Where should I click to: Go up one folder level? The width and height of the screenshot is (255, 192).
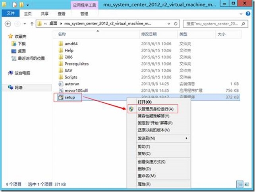coord(32,24)
